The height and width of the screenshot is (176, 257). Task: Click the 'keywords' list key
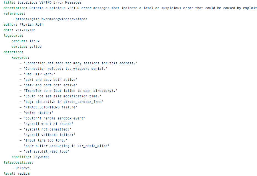[x=20, y=58]
